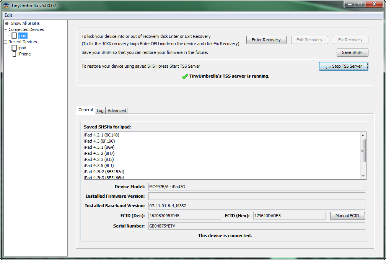This screenshot has width=386, height=260.
Task: Switch to the Log tab
Action: click(100, 110)
